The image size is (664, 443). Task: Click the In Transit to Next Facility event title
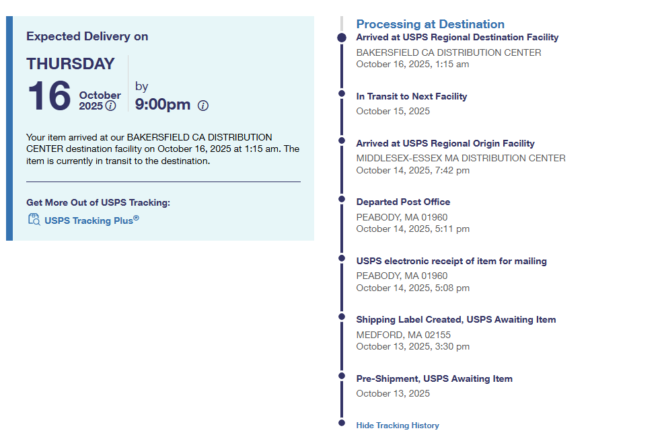point(411,96)
